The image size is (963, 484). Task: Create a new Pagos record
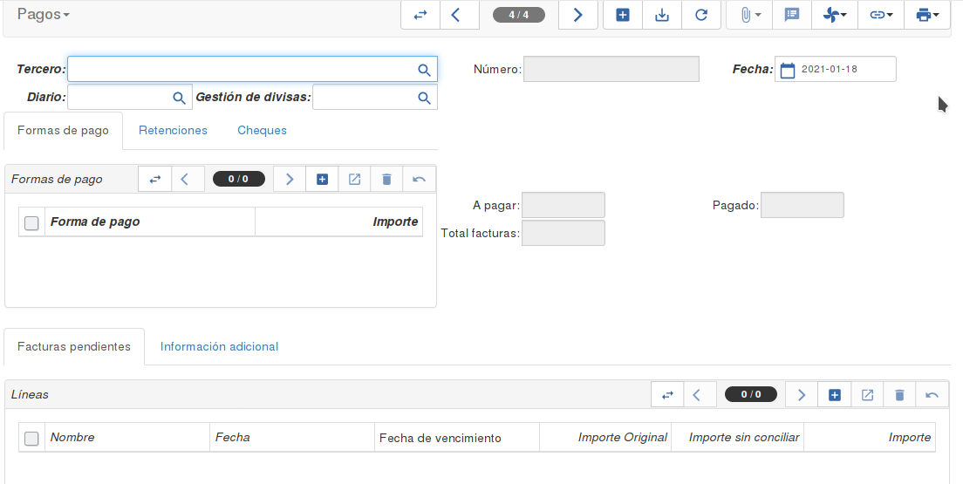click(623, 15)
